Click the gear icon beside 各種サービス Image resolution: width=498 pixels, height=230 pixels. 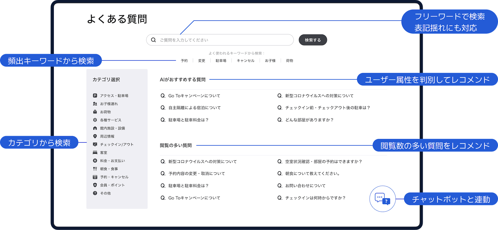[x=95, y=120]
